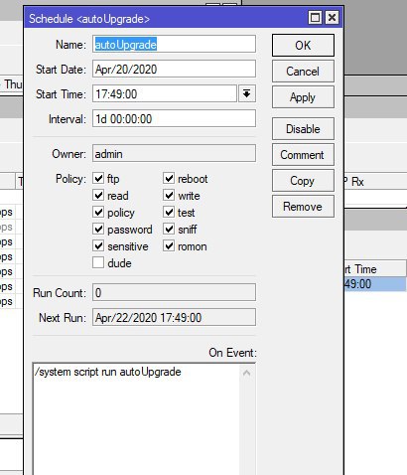Toggle the write policy checkbox
The height and width of the screenshot is (475, 407).
[169, 195]
